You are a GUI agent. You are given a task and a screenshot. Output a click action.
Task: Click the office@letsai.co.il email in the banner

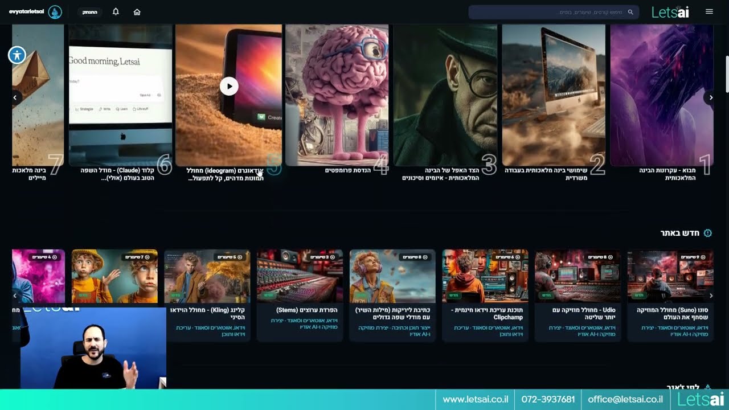tap(625, 400)
